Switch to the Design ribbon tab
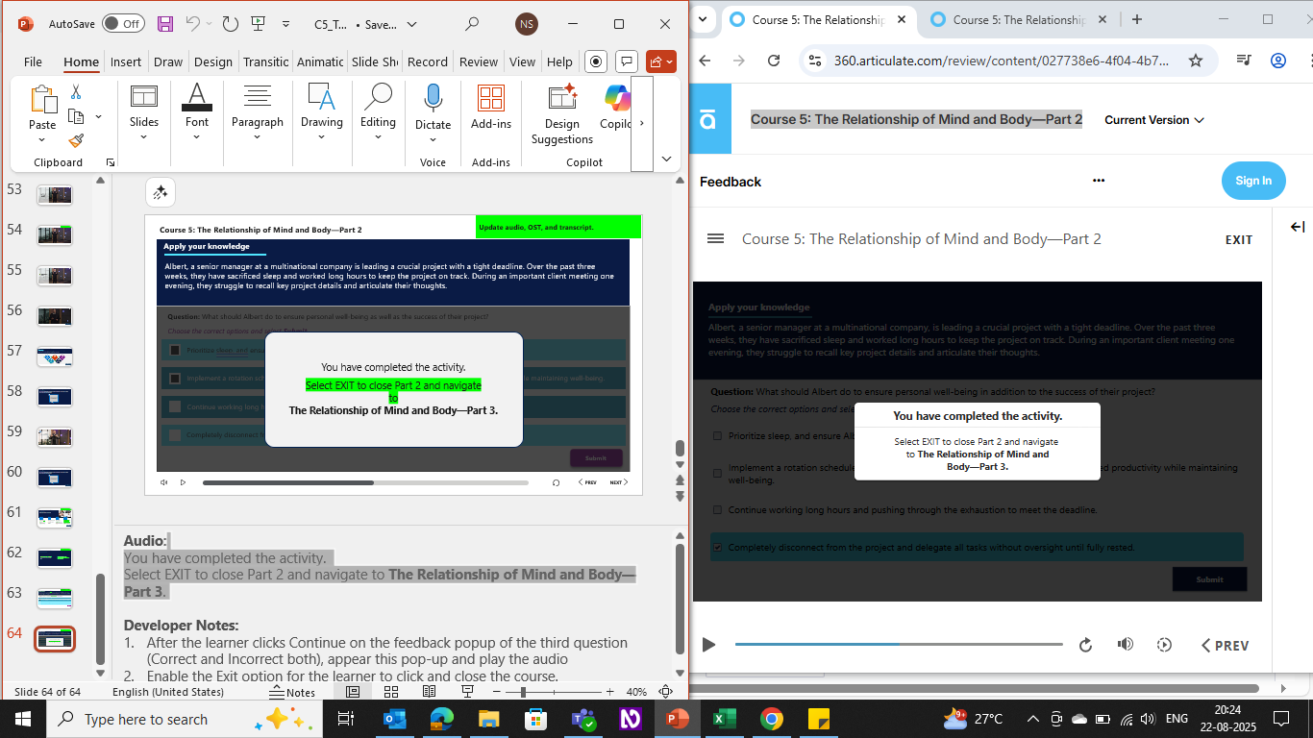This screenshot has height=738, width=1313. pyautogui.click(x=213, y=61)
